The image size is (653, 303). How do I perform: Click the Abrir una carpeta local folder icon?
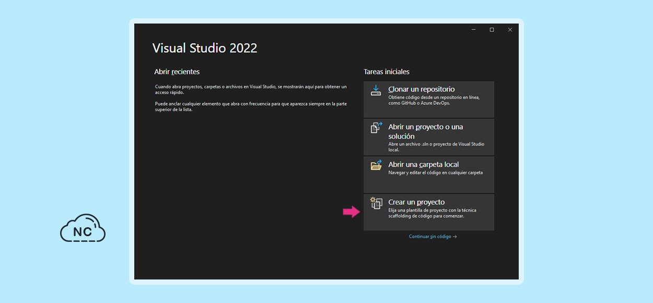click(x=376, y=165)
